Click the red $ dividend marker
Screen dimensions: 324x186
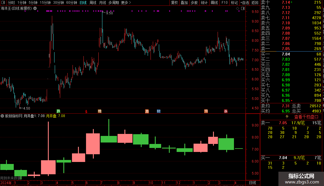point(86,111)
